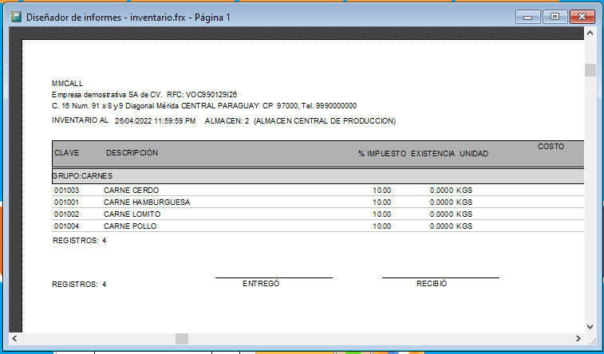Click the 'INVENTARIO AL' label
This screenshot has width=604, height=354.
[x=81, y=120]
